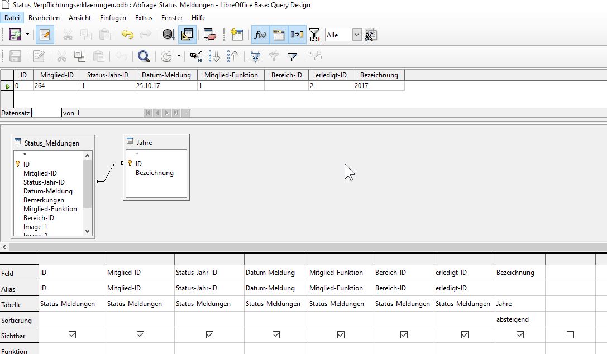Click the Mitglied-Funktion result column header

click(x=231, y=75)
